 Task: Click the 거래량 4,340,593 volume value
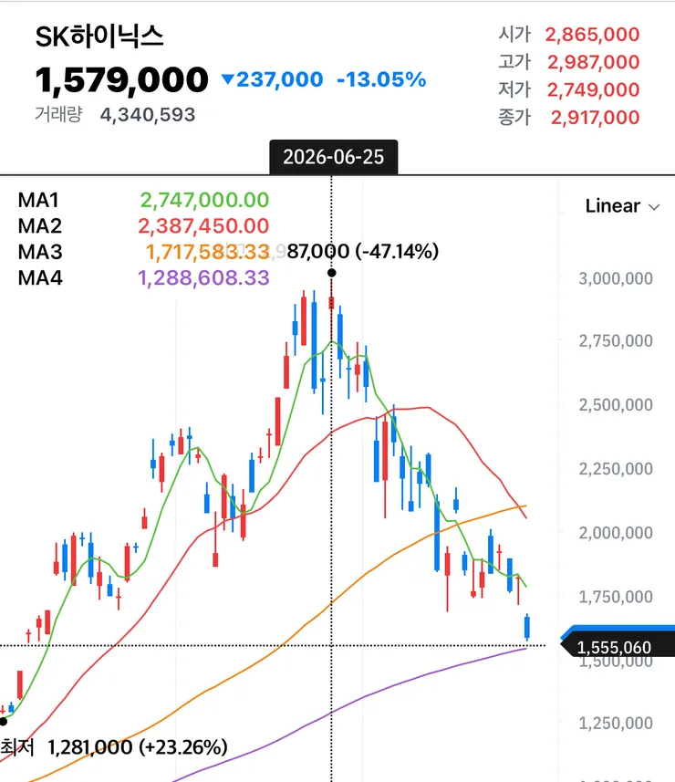[148, 115]
